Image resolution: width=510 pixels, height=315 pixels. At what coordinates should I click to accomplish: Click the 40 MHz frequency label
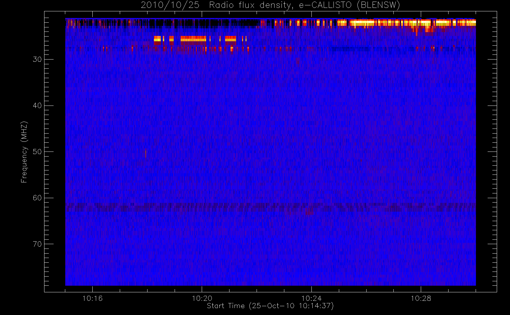(x=37, y=106)
